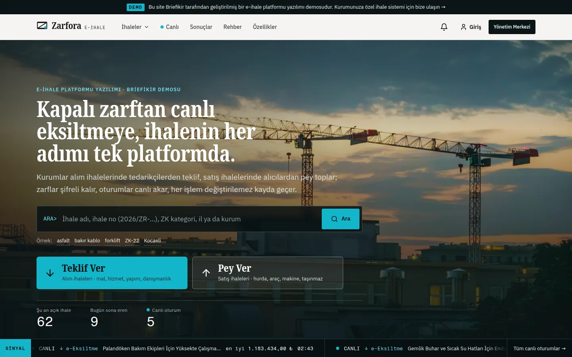The image size is (572, 357).
Task: Open Tüm canlı oturumlar link
Action: (x=539, y=349)
